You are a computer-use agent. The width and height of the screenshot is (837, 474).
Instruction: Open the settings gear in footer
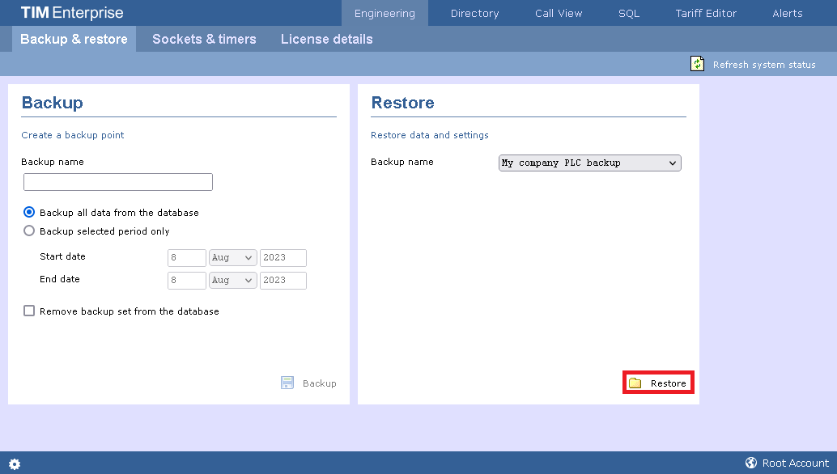15,463
